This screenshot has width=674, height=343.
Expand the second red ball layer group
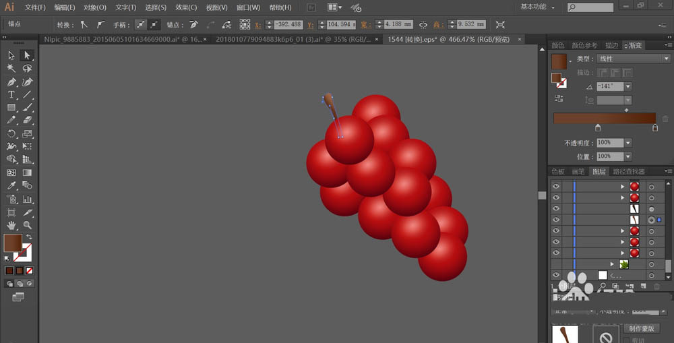point(622,197)
